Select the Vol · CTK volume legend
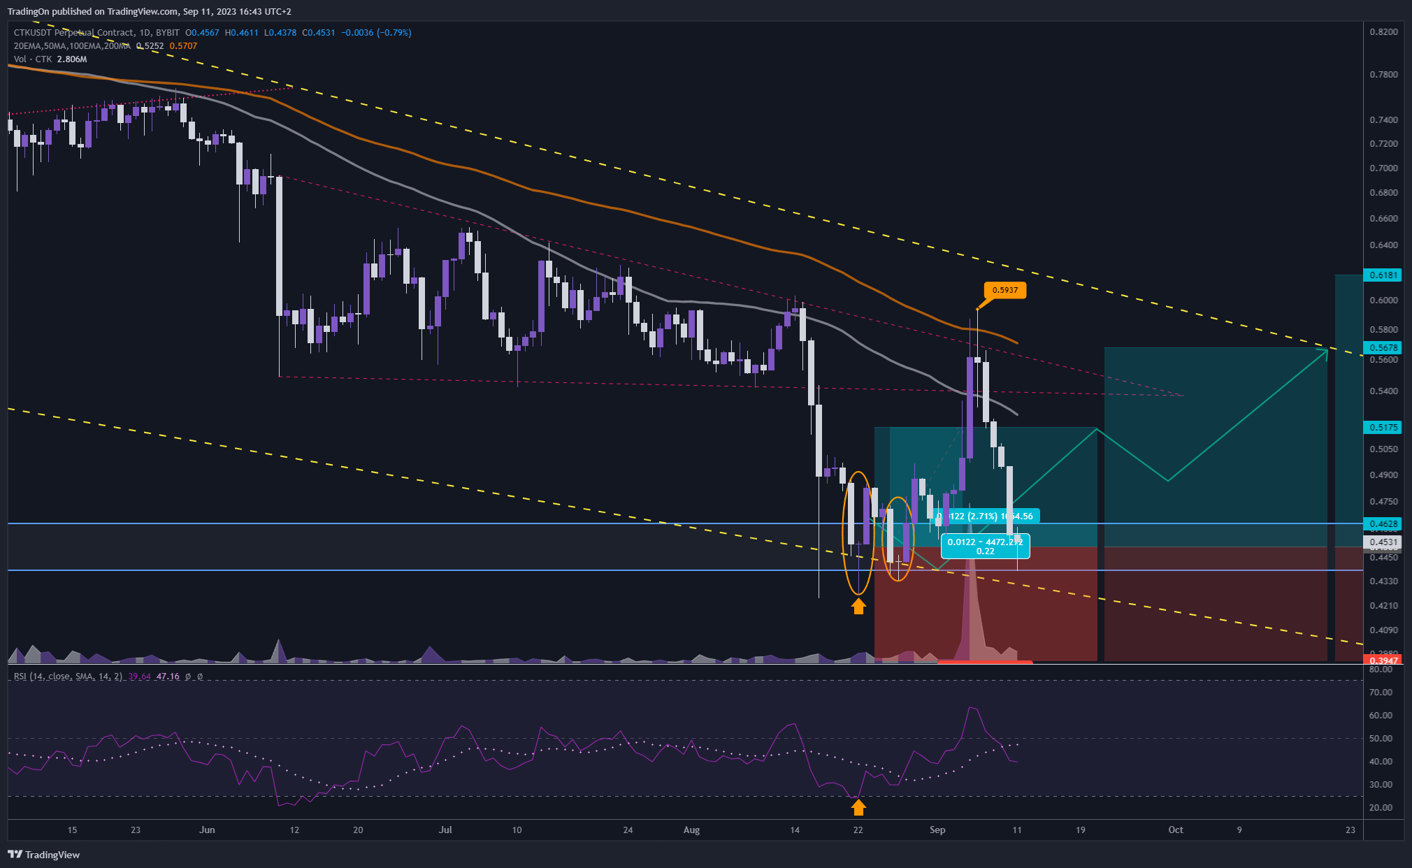The image size is (1412, 868). tap(33, 59)
